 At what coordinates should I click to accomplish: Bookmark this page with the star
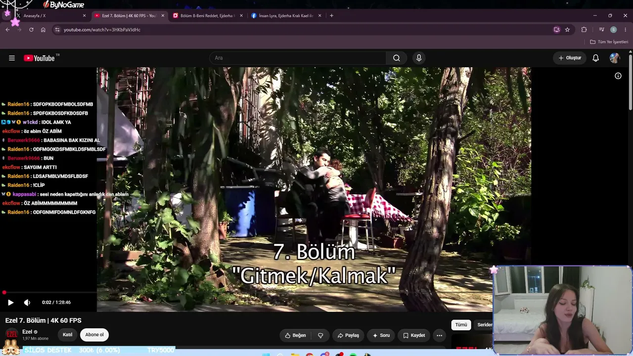click(x=567, y=30)
